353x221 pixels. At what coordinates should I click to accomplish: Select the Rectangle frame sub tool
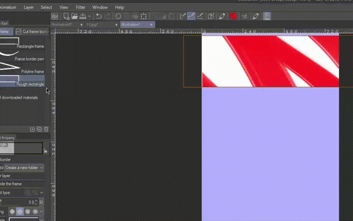click(x=22, y=43)
